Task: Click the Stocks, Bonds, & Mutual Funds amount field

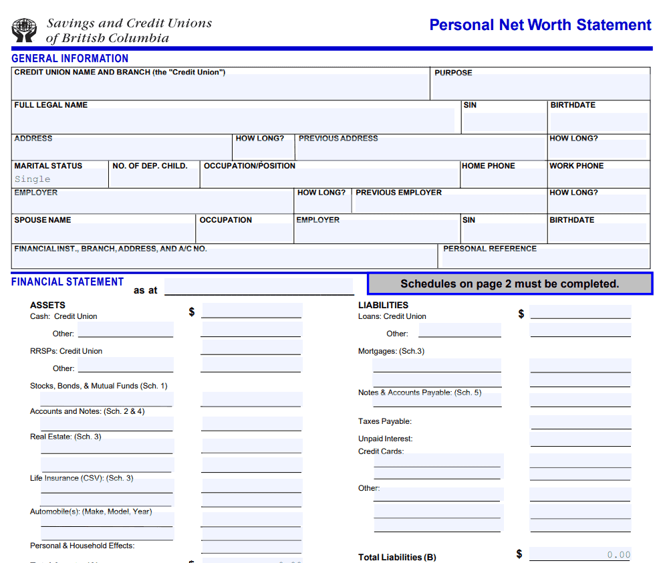Action: (x=252, y=400)
